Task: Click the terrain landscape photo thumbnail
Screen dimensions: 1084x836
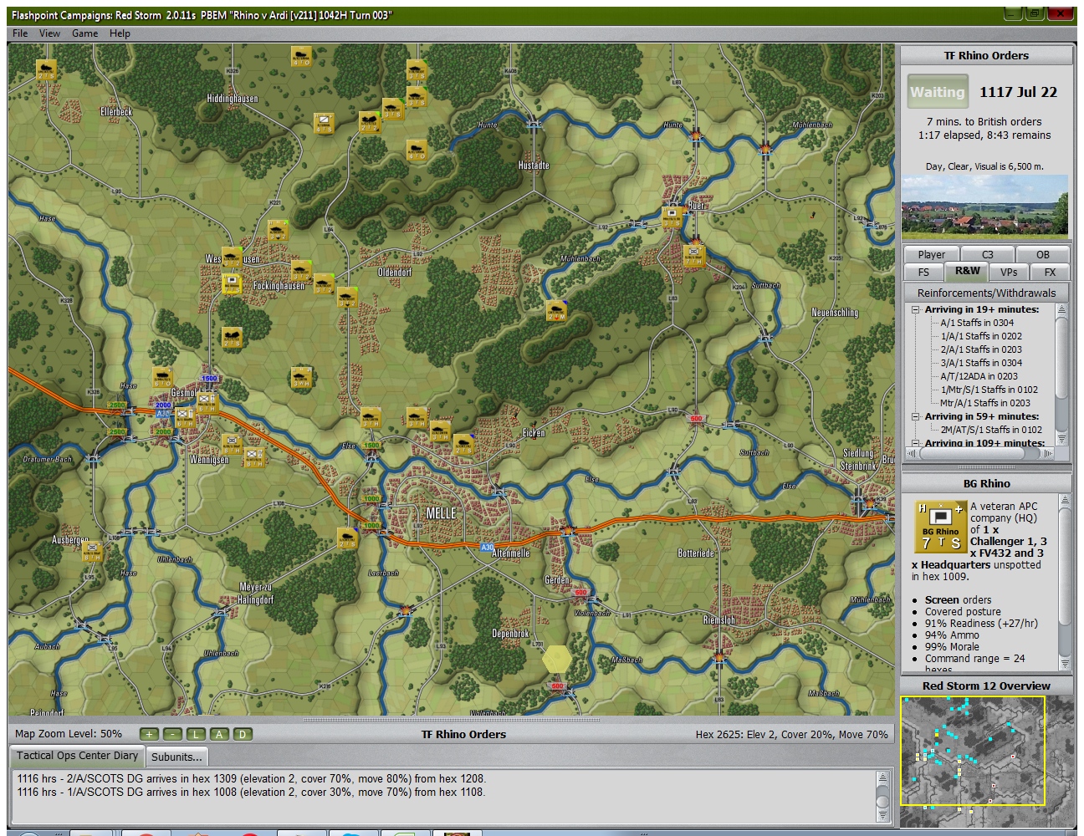Action: click(x=984, y=206)
